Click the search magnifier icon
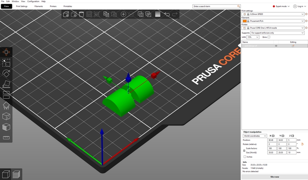 pyautogui.click(x=238, y=6)
